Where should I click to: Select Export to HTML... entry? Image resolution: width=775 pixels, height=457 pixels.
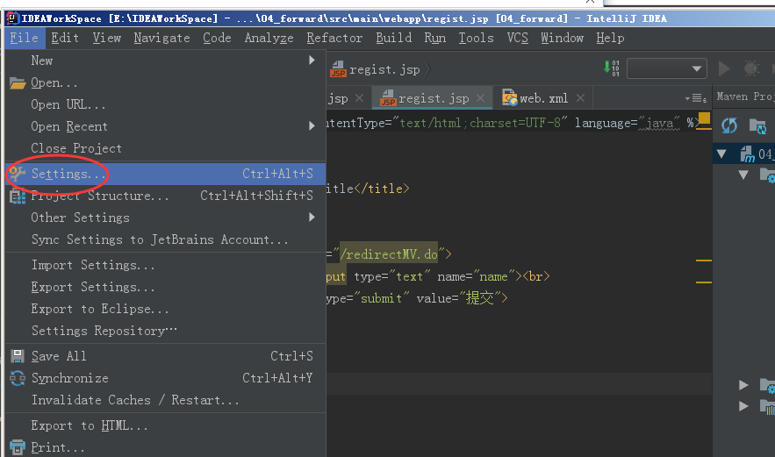pyautogui.click(x=165, y=425)
